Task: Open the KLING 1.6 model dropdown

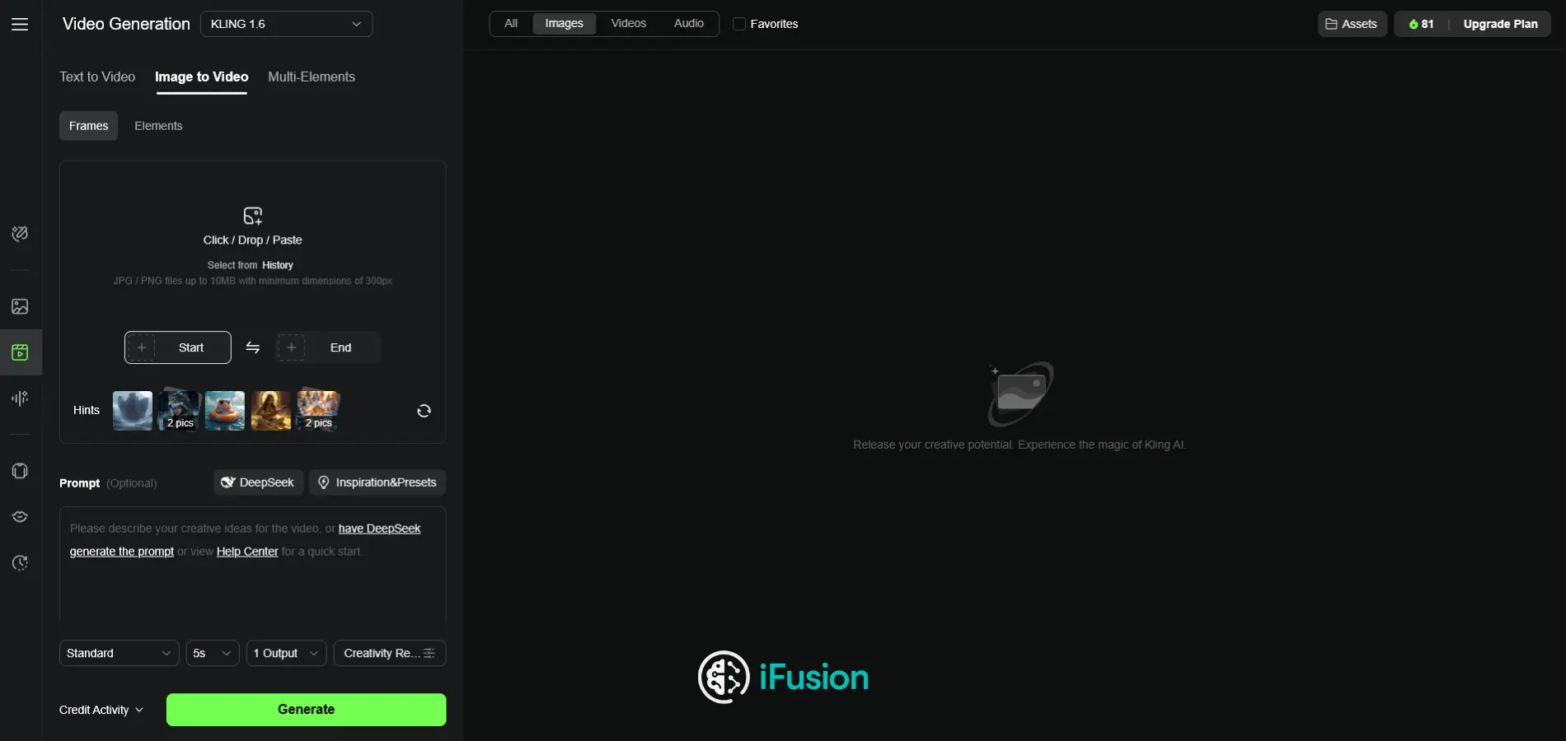Action: click(286, 24)
